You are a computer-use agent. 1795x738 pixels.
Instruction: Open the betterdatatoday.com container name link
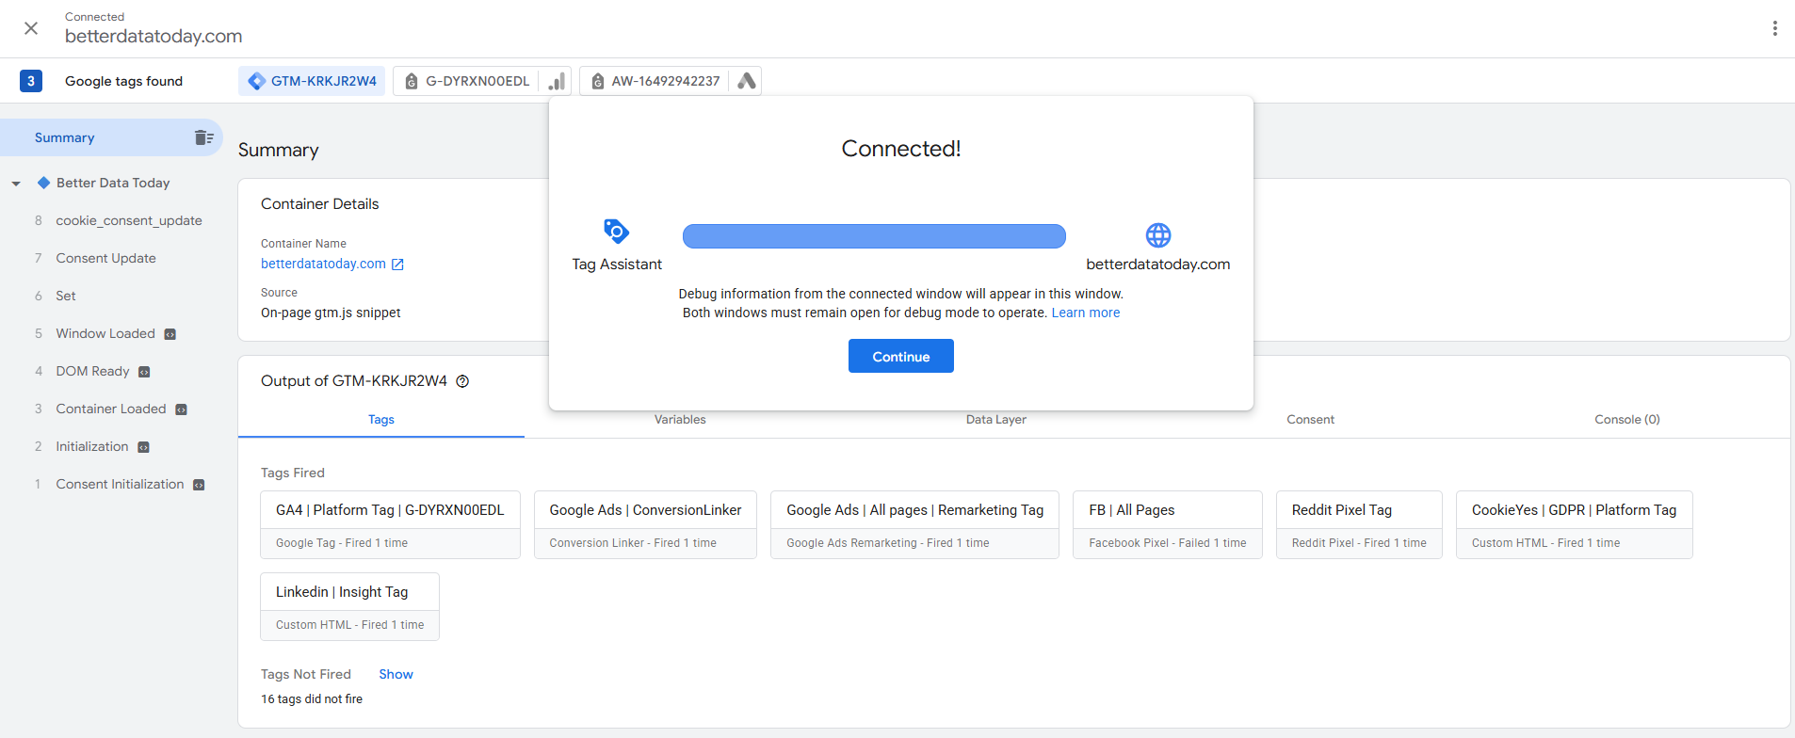coord(323,264)
